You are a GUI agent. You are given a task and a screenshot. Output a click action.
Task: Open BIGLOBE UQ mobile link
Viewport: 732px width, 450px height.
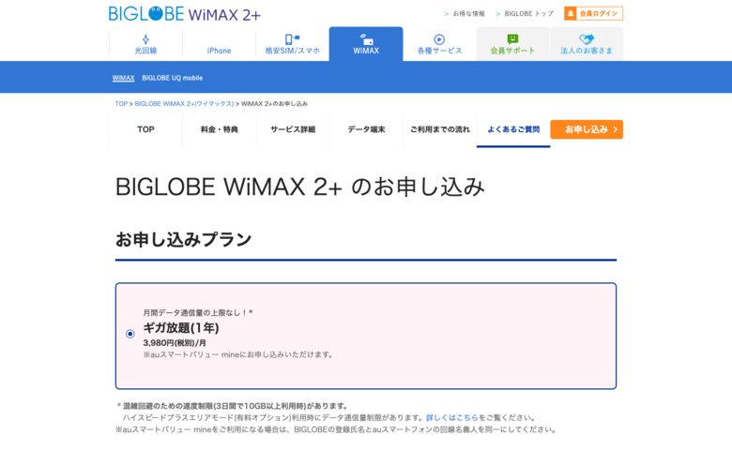pyautogui.click(x=173, y=78)
